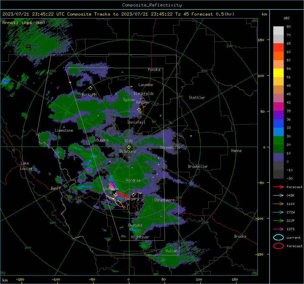Click the blue swatch between 36 and 33 dBZ
Image resolution: width=304 pixels, height=284 pixels.
278,124
